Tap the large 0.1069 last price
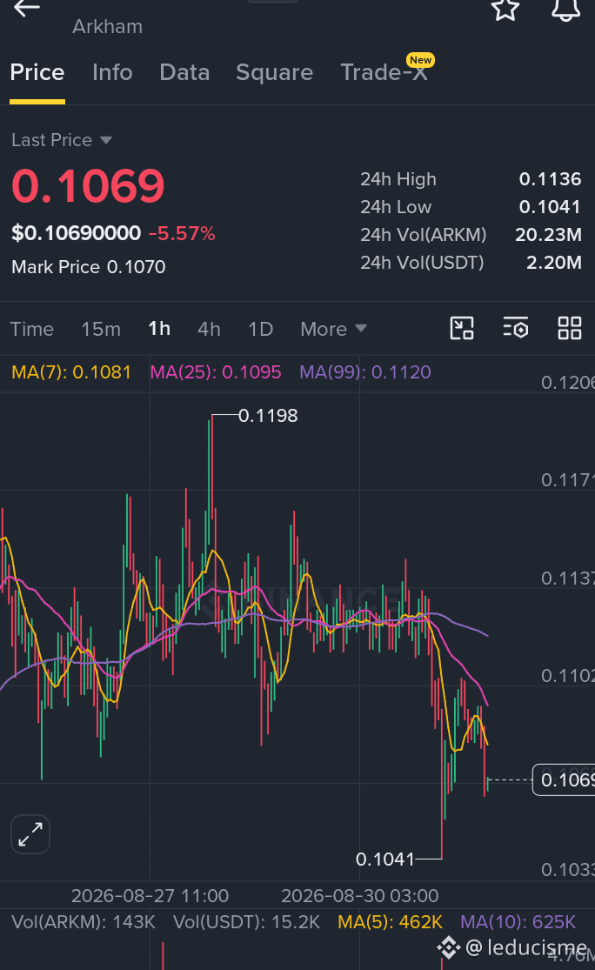595x970 pixels. [x=88, y=185]
